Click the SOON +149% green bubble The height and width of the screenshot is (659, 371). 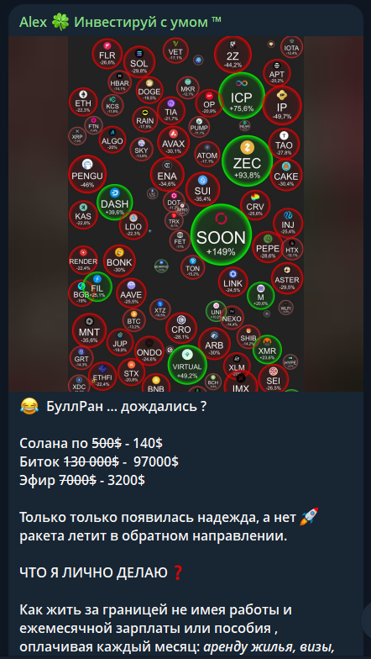pos(222,235)
